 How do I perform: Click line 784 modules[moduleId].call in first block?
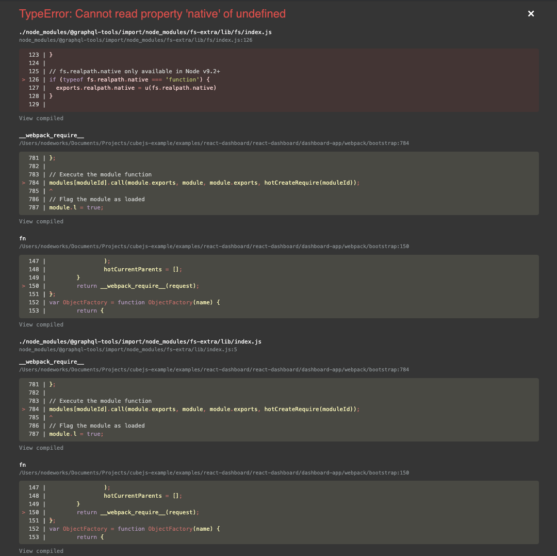[204, 183]
